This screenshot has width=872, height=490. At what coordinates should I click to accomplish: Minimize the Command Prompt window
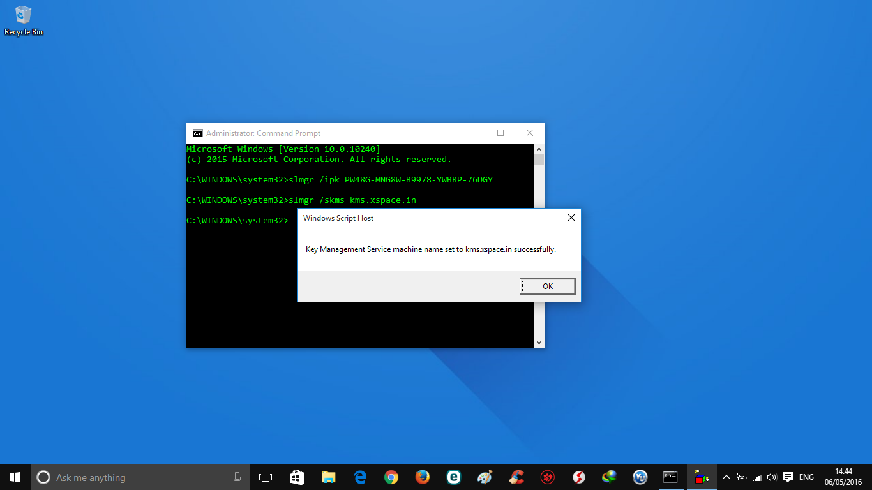click(472, 133)
